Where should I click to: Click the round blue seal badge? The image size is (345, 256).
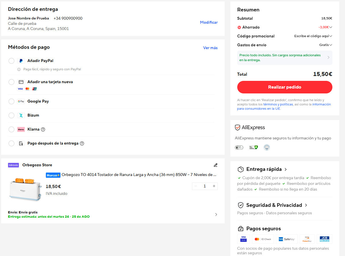pyautogui.click(x=267, y=147)
